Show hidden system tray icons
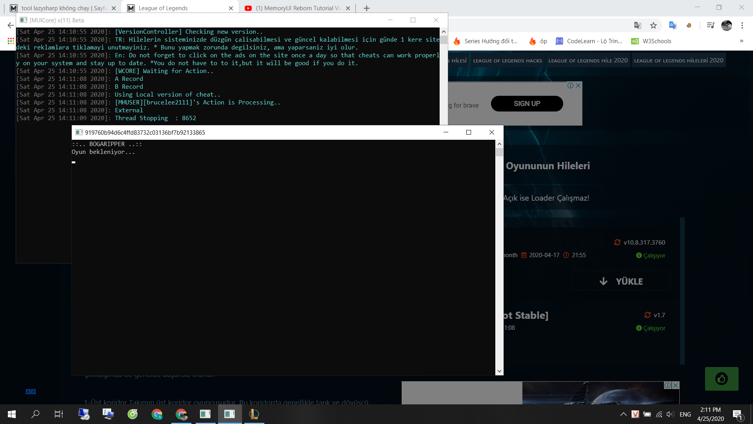Image resolution: width=753 pixels, height=424 pixels. [x=623, y=414]
